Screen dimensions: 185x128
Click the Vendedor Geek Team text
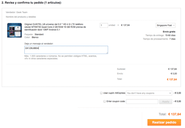16,12
